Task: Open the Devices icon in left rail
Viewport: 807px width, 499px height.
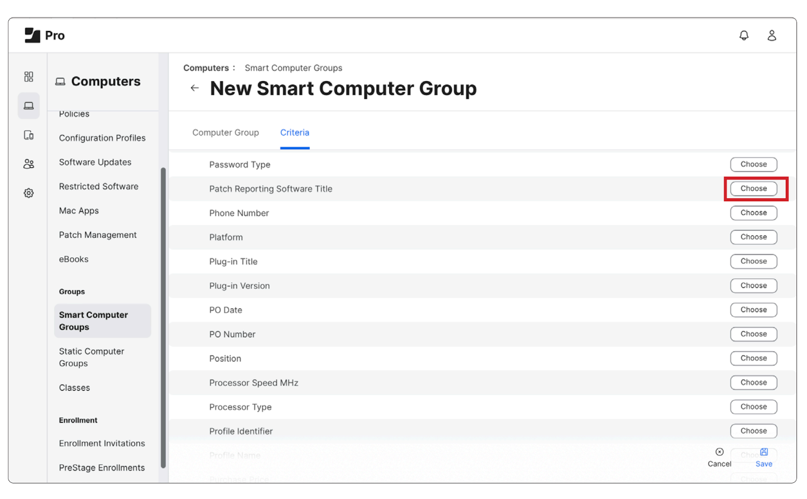Action: pyautogui.click(x=29, y=135)
